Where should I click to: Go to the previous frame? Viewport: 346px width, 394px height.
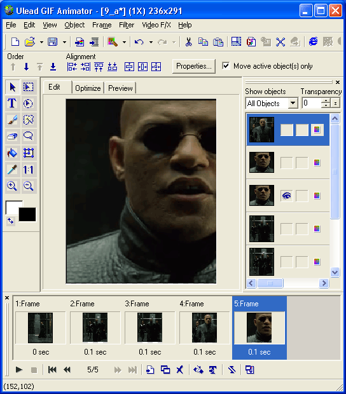(x=67, y=370)
